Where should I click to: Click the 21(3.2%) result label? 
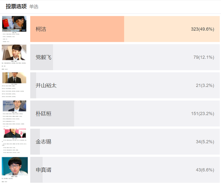click(205, 86)
